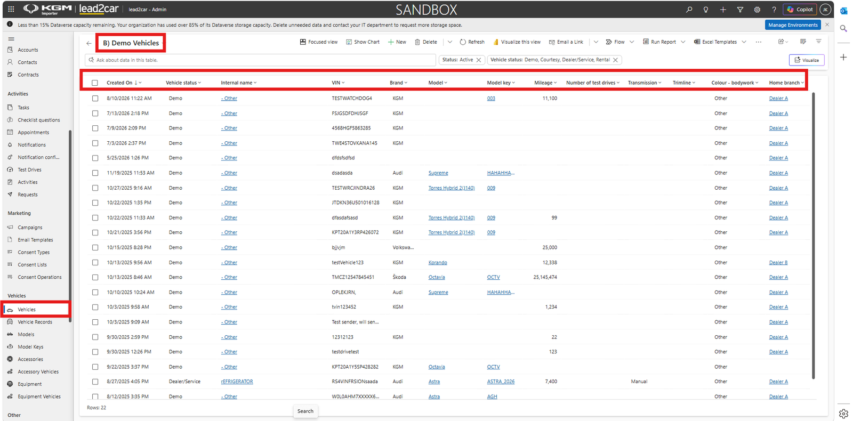Open the edit filters icon

(x=818, y=42)
